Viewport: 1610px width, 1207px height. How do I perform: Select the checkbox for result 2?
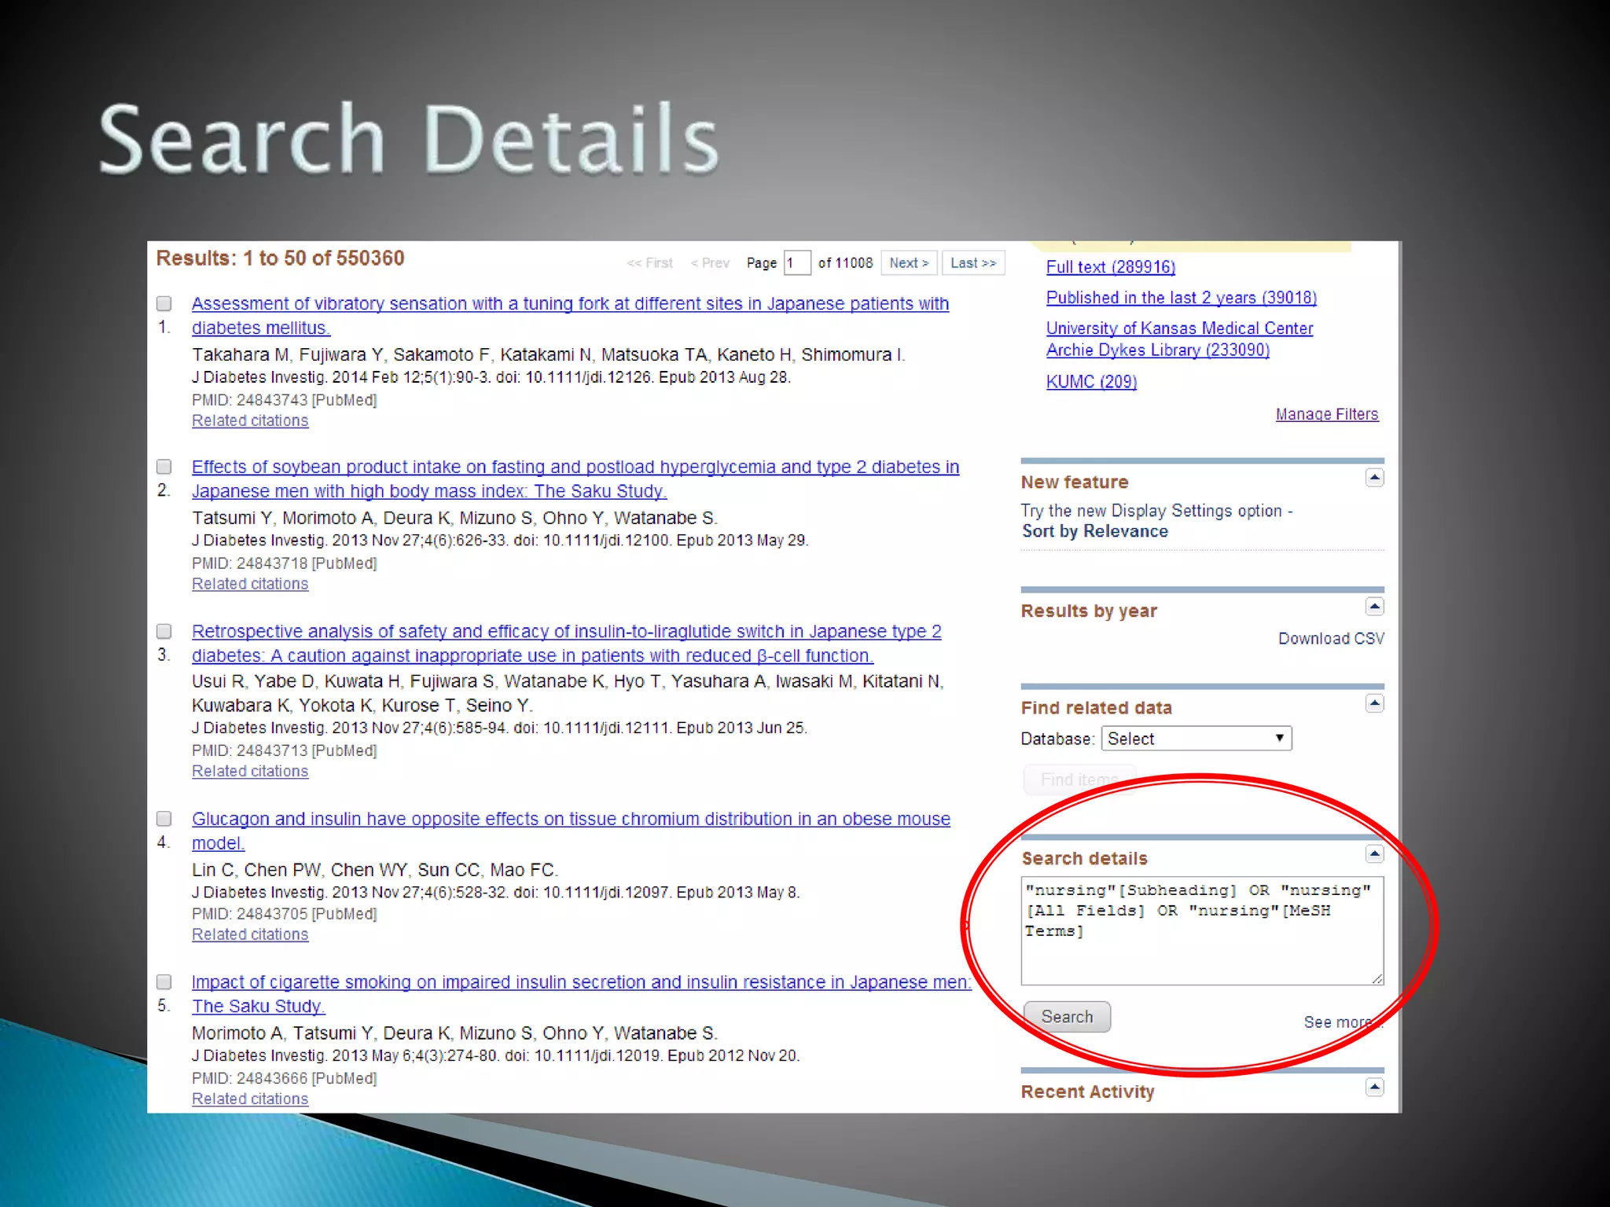coord(164,467)
